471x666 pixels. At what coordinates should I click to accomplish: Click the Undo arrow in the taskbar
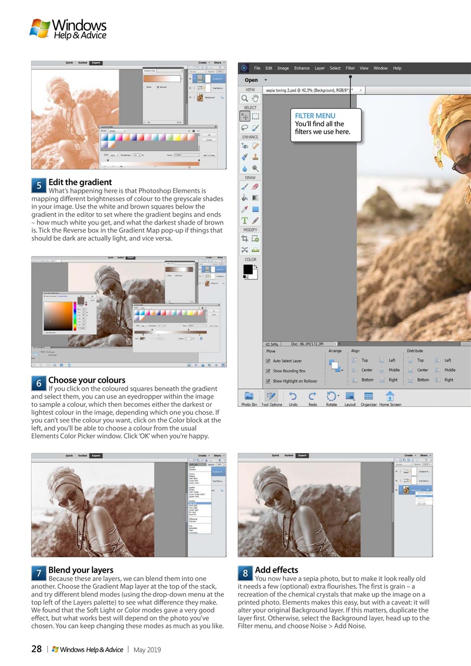[292, 396]
